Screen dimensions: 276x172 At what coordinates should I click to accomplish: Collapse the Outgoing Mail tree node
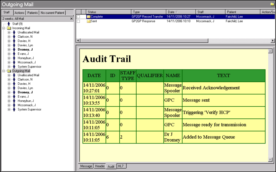click(4, 71)
